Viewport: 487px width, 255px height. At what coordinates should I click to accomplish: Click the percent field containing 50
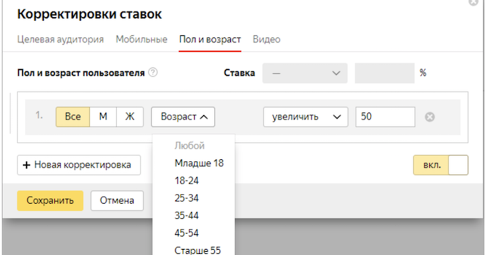[385, 117]
